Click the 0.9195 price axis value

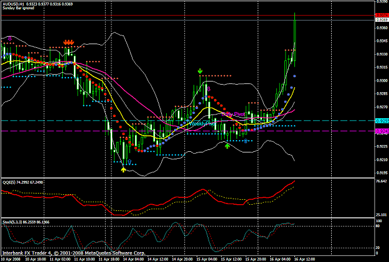click(382, 172)
